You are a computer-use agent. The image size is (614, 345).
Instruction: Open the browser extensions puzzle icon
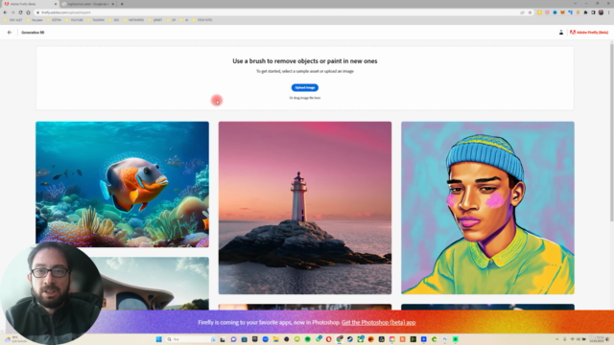(585, 12)
